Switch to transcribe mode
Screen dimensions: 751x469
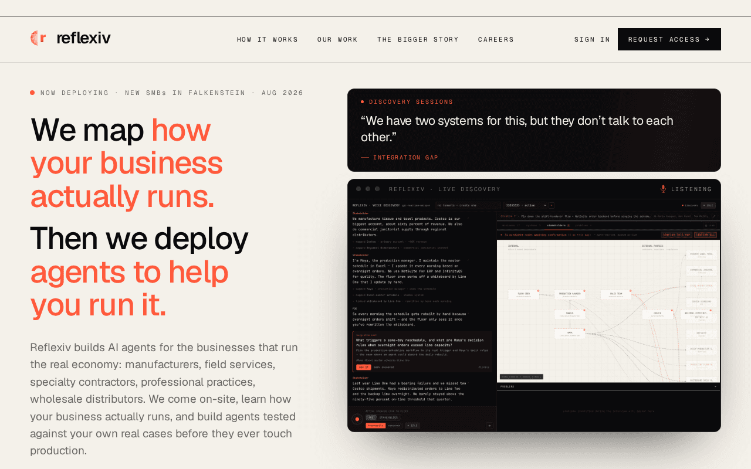coord(375,426)
